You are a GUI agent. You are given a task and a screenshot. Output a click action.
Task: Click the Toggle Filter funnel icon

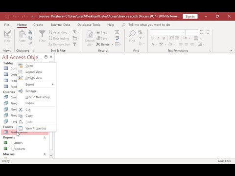(75, 44)
